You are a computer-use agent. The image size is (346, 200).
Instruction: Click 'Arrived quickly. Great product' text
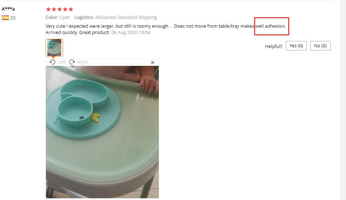point(77,33)
